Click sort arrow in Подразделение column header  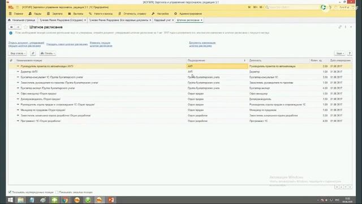click(245, 61)
